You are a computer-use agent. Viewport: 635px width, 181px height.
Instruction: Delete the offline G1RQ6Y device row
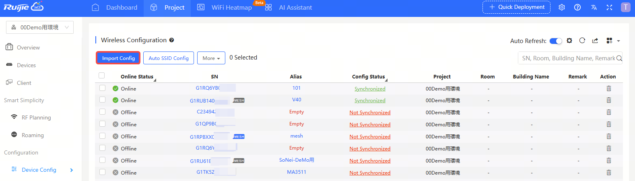click(608, 148)
